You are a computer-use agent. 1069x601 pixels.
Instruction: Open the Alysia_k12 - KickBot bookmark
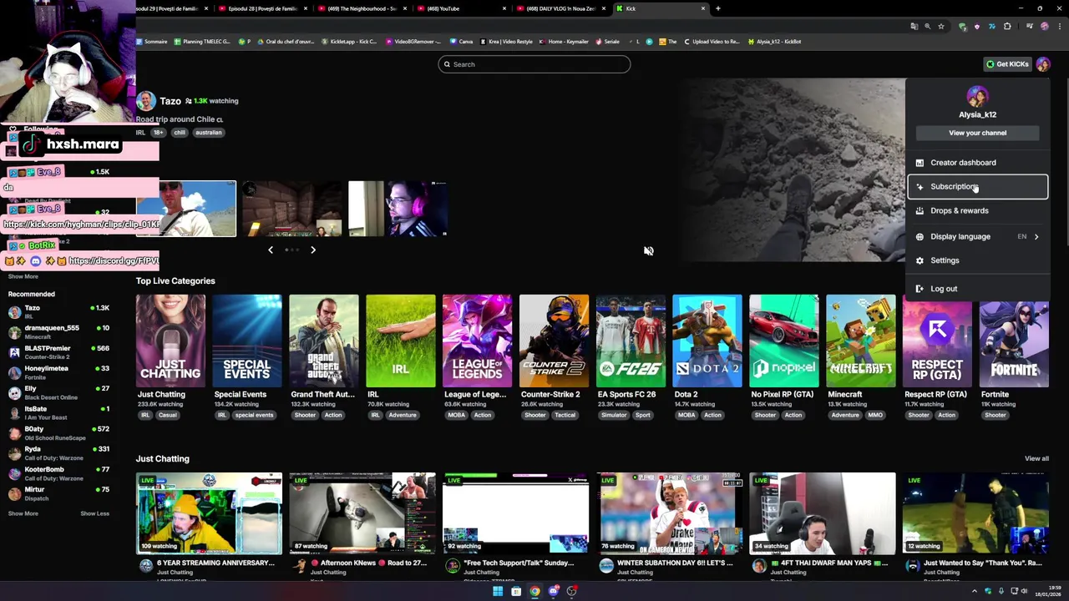(x=775, y=41)
